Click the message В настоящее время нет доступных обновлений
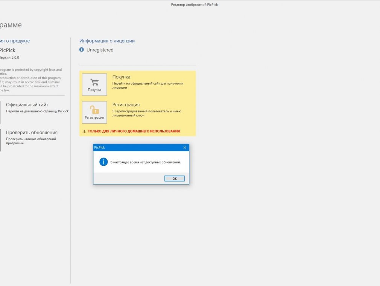 pos(145,162)
